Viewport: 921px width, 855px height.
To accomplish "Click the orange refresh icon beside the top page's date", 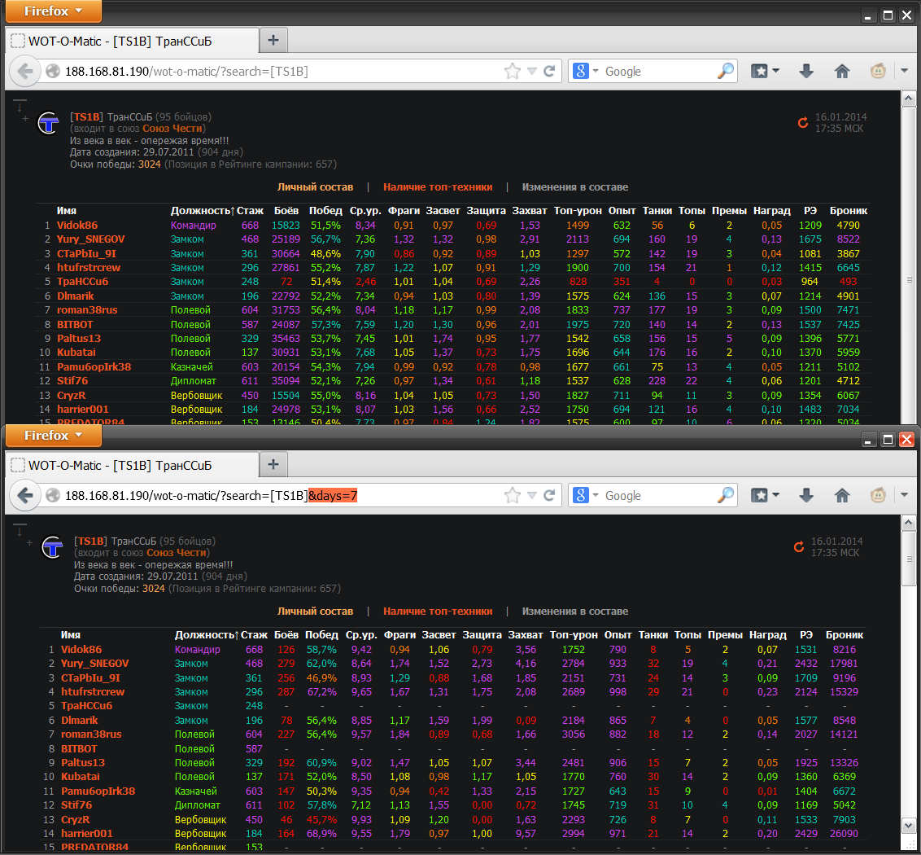I will 802,123.
